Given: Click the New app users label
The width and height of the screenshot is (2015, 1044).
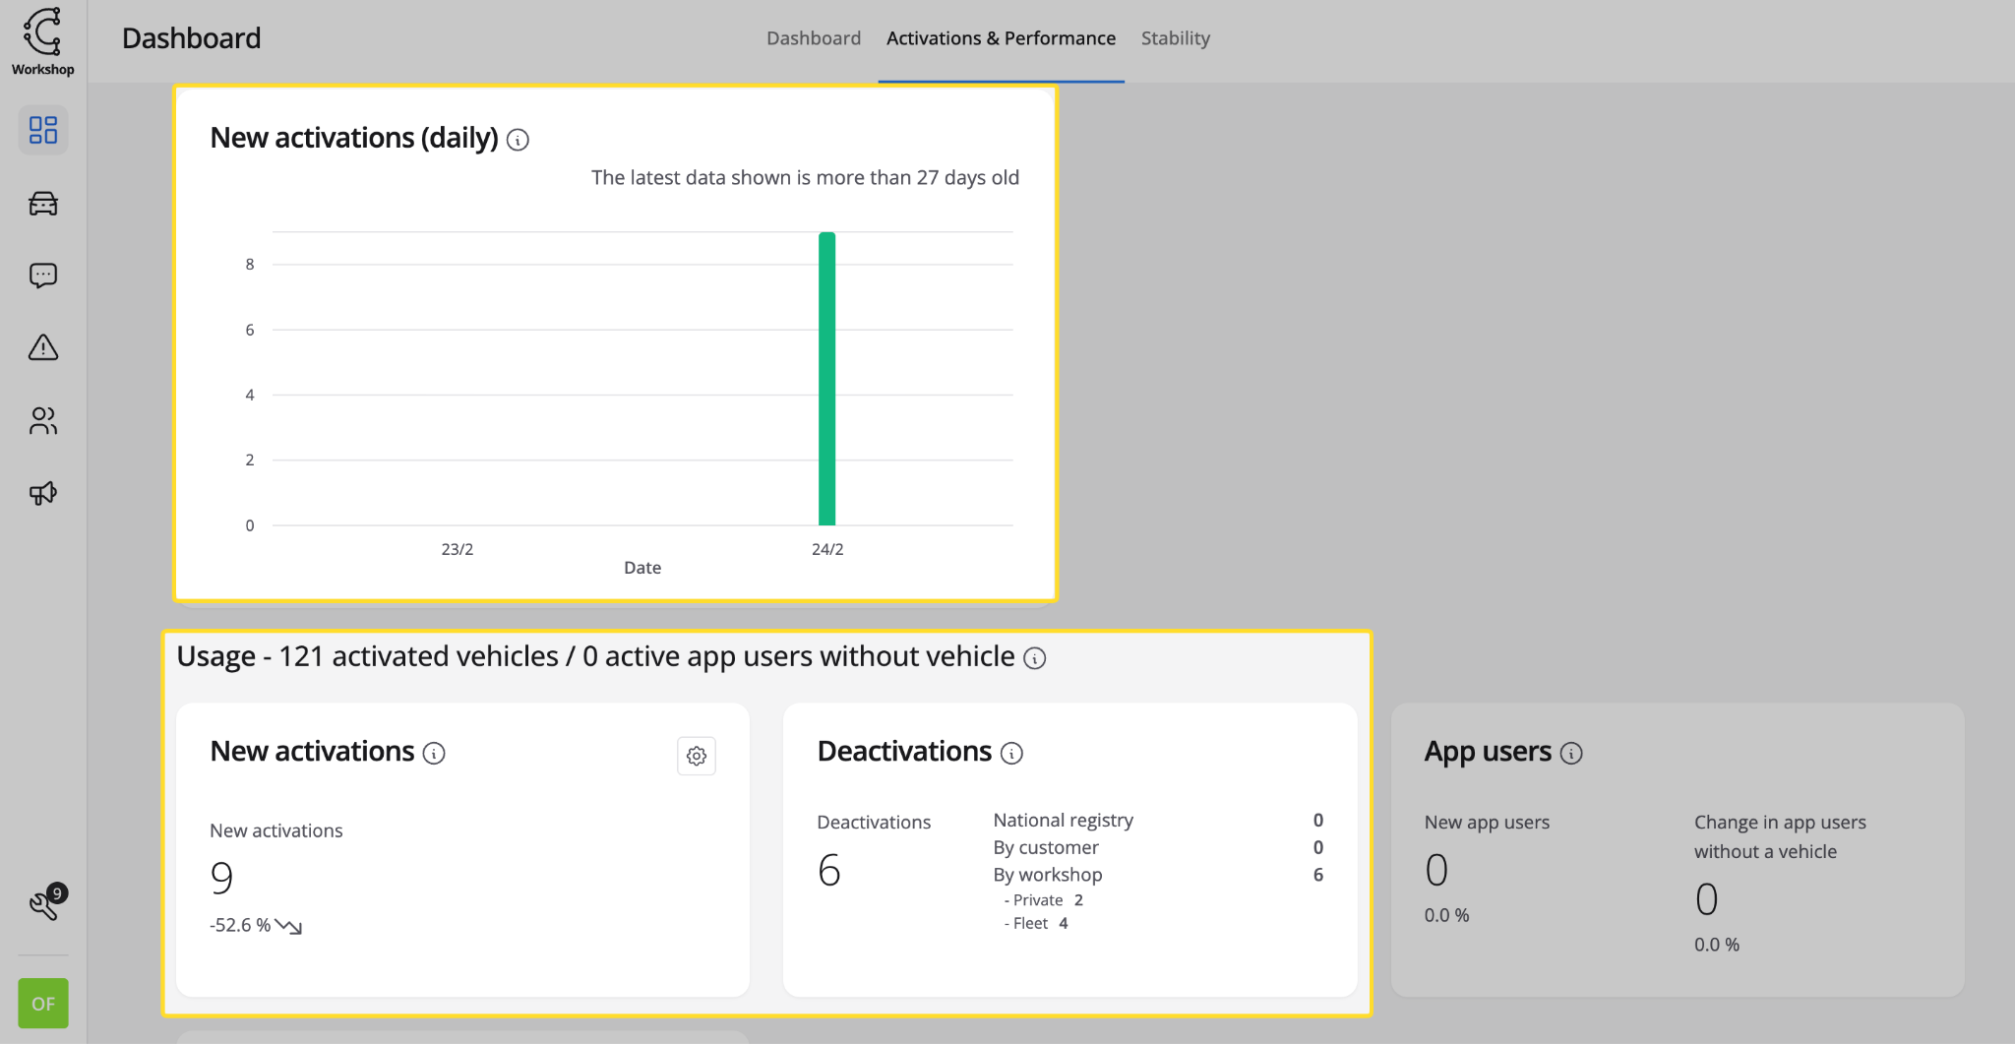Looking at the screenshot, I should pyautogui.click(x=1487, y=823).
